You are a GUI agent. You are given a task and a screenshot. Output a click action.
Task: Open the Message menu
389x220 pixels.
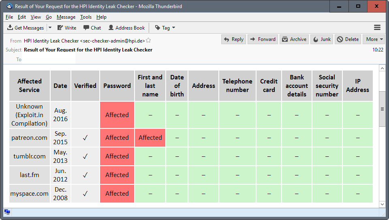pyautogui.click(x=66, y=17)
